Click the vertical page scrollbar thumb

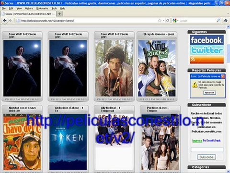coord(228,53)
